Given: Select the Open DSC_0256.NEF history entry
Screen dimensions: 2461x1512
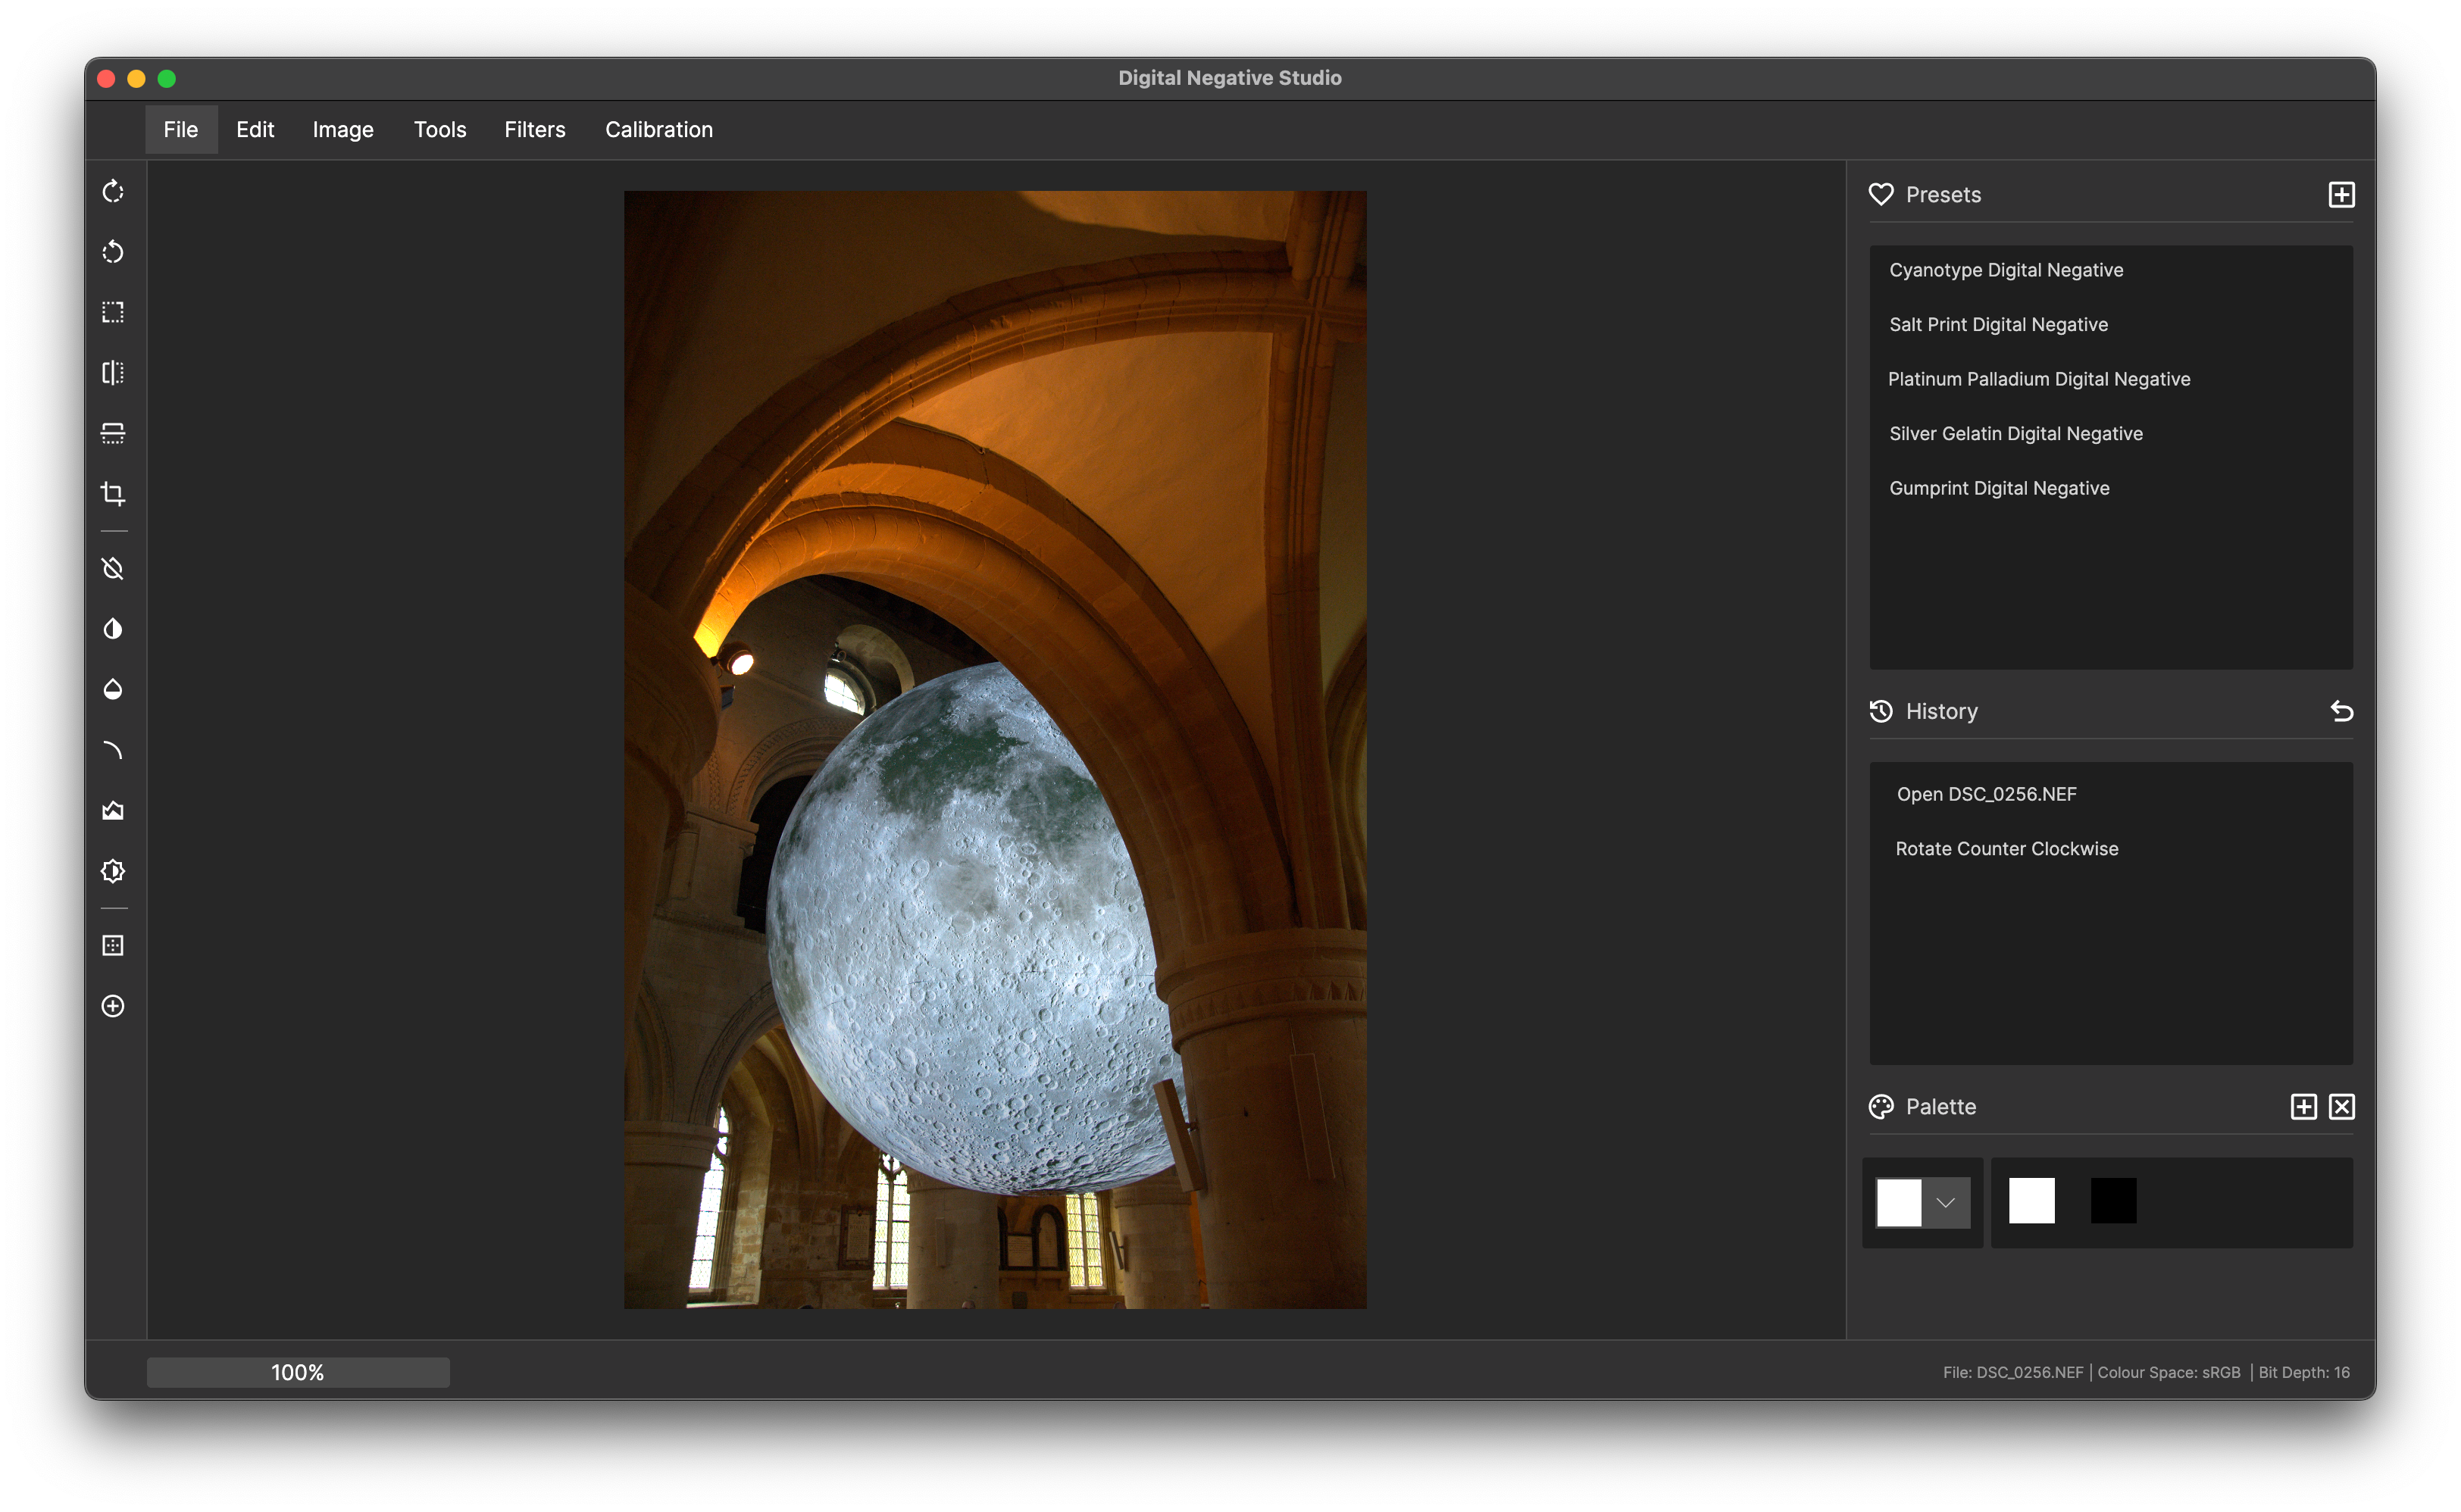Looking at the screenshot, I should click(1986, 794).
